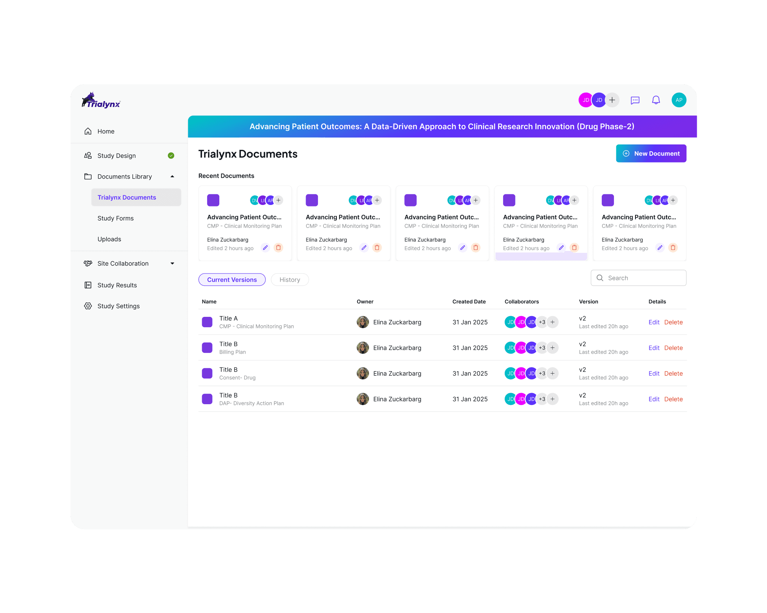Click owner Elina Zuckarbarg in Consent- Drug row
The width and height of the screenshot is (767, 613).
coord(397,374)
